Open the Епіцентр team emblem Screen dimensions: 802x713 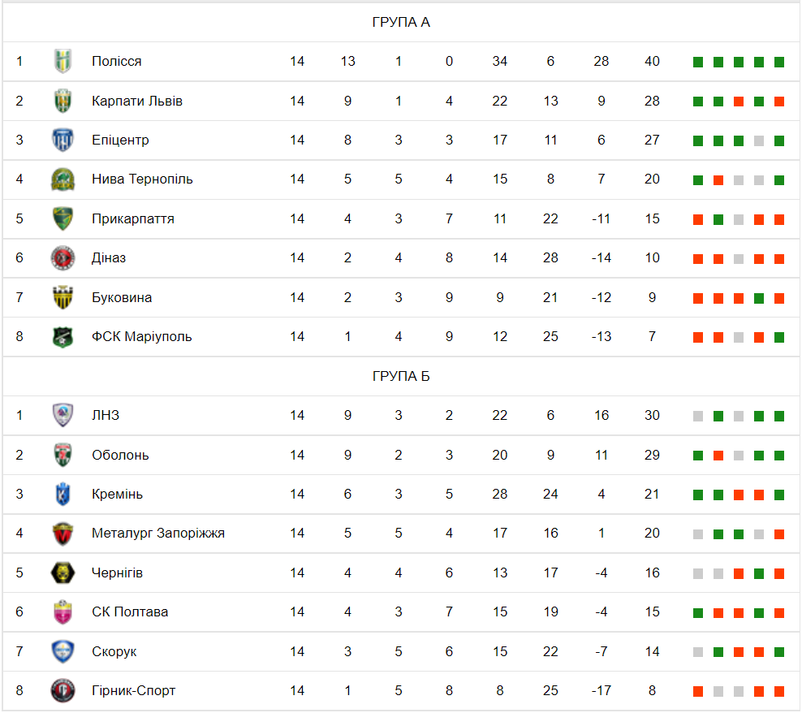pyautogui.click(x=63, y=140)
